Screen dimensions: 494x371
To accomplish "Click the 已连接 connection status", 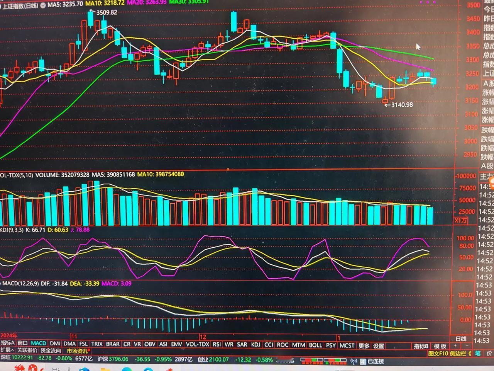I will tap(376, 361).
